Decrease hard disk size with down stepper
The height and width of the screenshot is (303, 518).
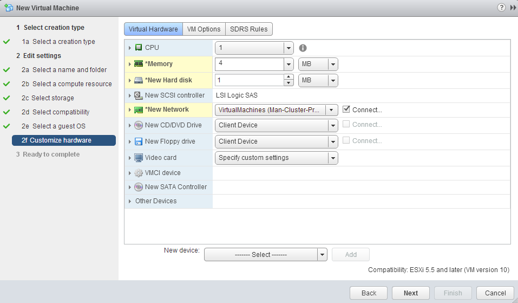click(288, 83)
